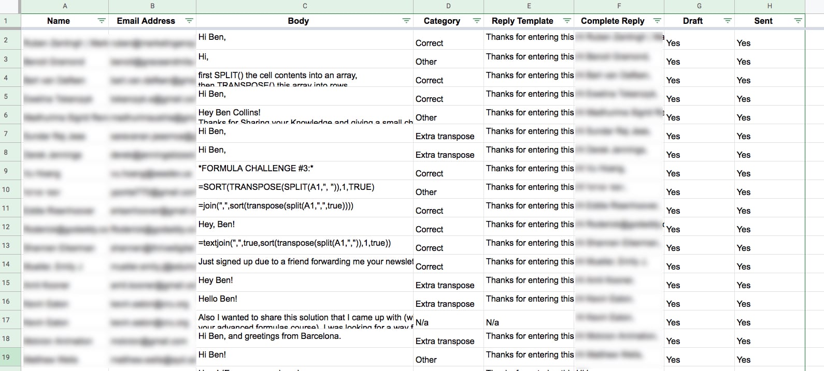This screenshot has height=371, width=824.
Task: Click cell starting '=textjoin(",",true,sort'
Action: (x=305, y=245)
